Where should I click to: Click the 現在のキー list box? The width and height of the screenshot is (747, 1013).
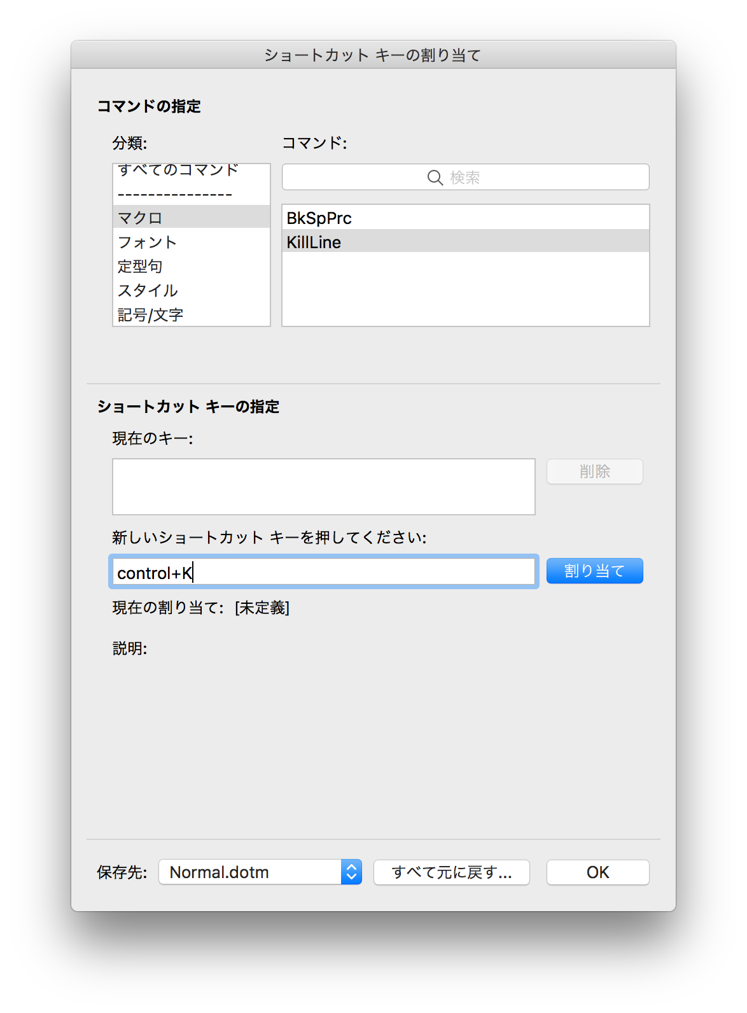tap(324, 487)
